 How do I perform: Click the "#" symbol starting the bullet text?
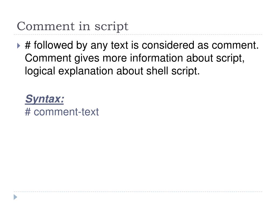[x=28, y=45]
